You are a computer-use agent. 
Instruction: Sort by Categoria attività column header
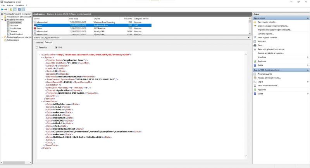(142, 19)
